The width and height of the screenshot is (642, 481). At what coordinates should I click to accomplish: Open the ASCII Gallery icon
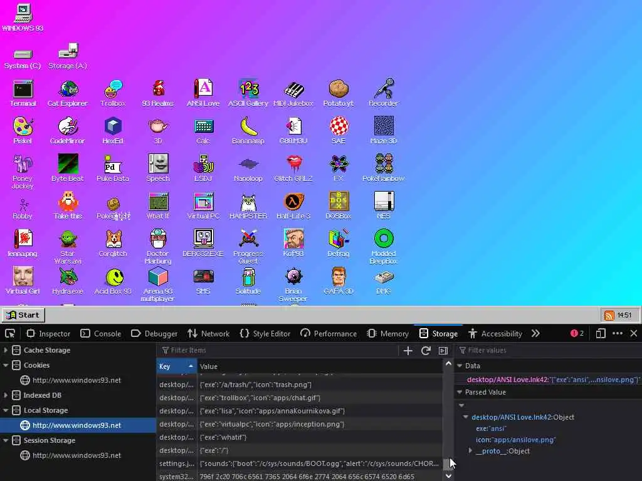point(248,94)
